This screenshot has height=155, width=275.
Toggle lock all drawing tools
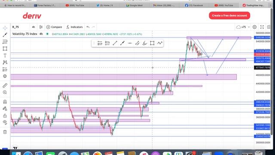point(5,116)
